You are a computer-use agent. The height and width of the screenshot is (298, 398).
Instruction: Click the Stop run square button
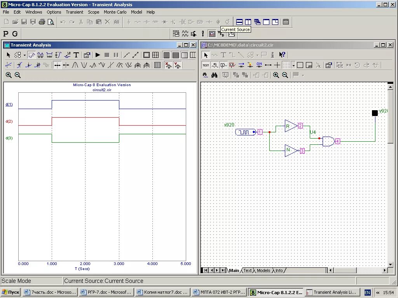coord(107,55)
